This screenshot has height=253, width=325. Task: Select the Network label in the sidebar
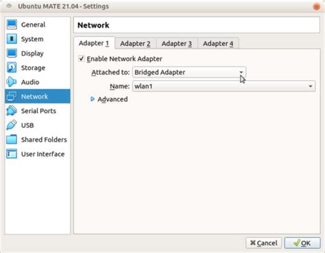(x=34, y=97)
